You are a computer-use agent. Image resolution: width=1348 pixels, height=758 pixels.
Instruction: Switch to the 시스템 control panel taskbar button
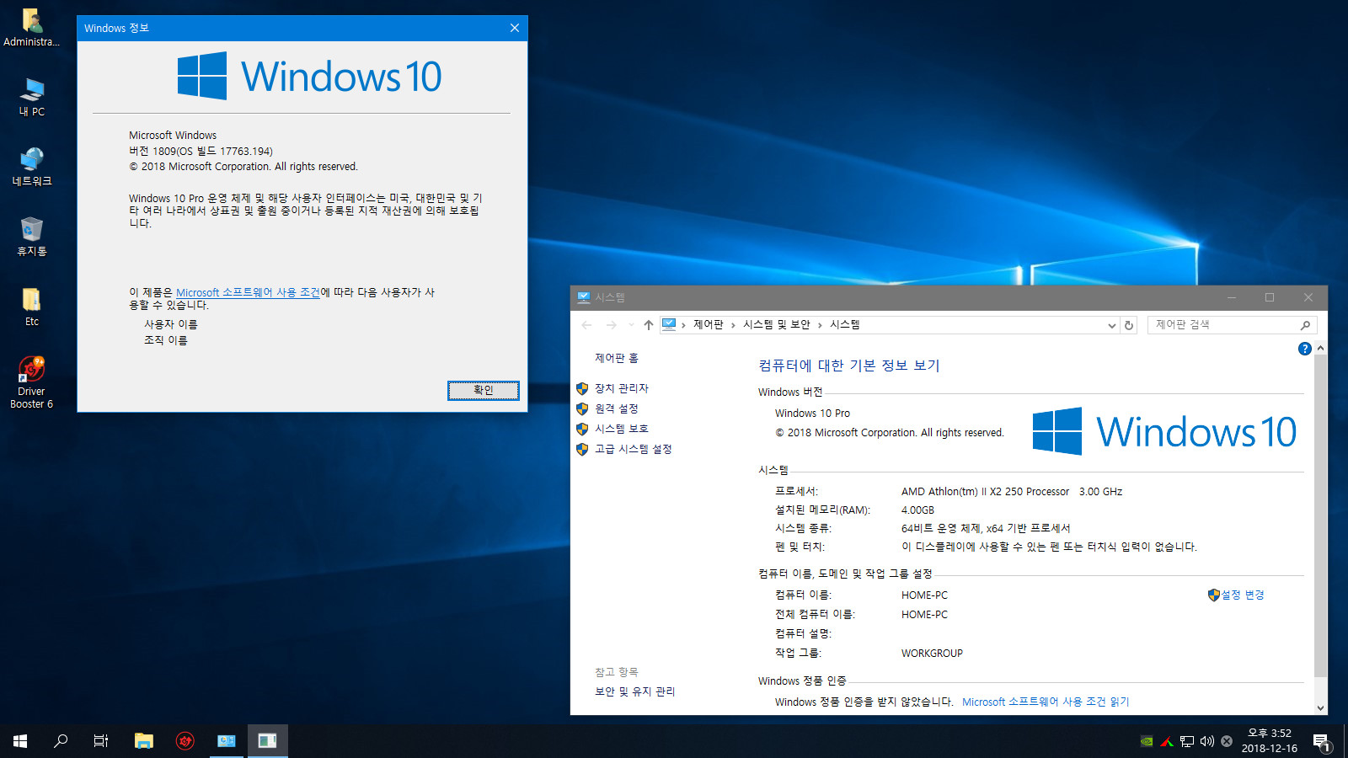coord(227,741)
